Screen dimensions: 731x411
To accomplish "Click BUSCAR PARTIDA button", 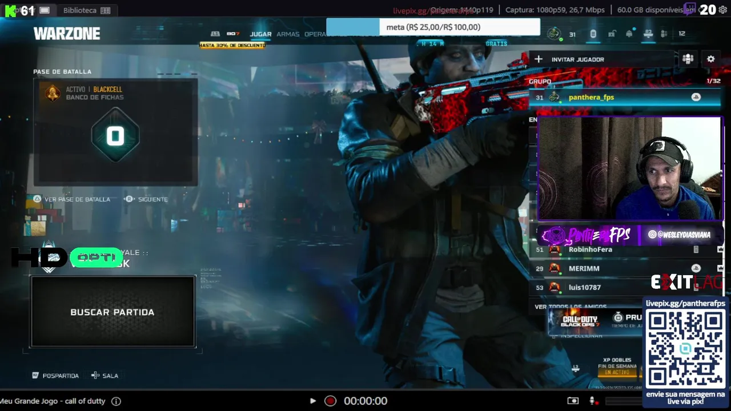I will click(x=113, y=312).
